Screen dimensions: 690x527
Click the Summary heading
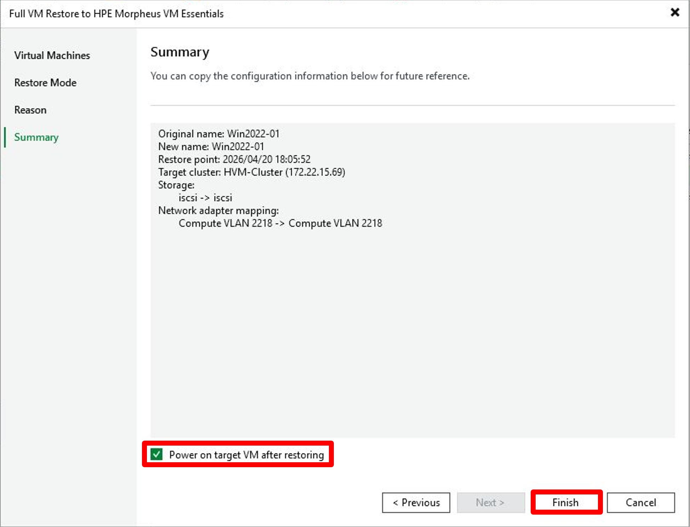coord(180,52)
